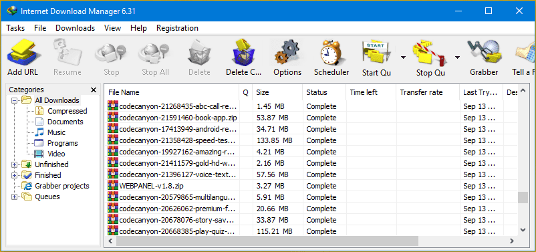
Task: Open the Downloads menu
Action: [x=76, y=28]
